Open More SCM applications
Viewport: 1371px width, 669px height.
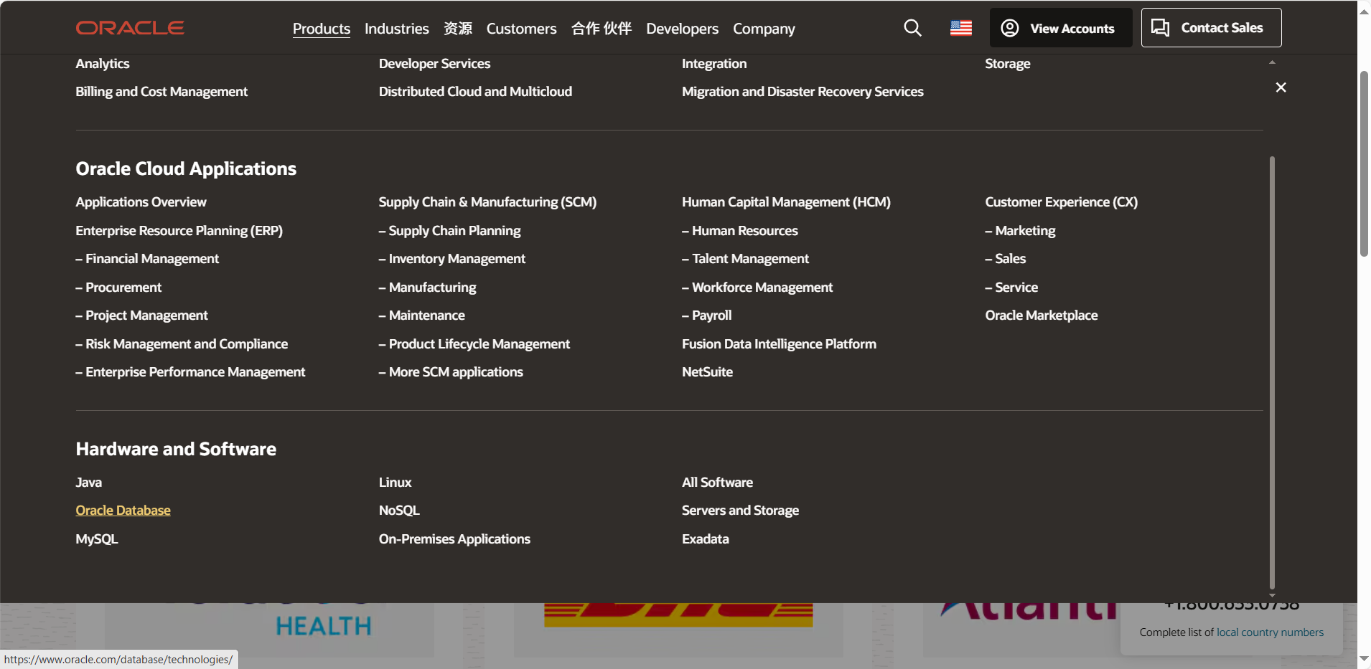451,372
